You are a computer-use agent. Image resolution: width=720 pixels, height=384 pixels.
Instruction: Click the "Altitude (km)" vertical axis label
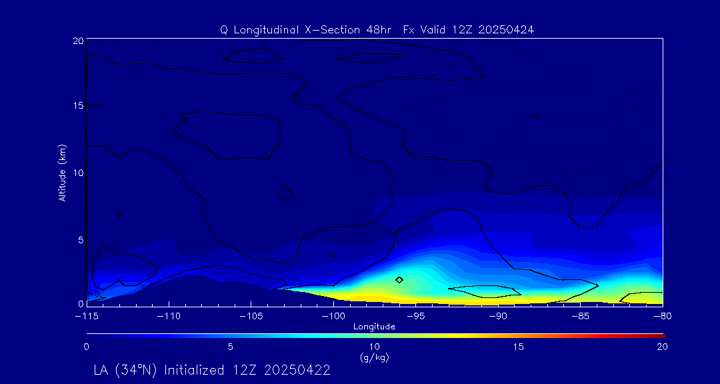pos(62,172)
